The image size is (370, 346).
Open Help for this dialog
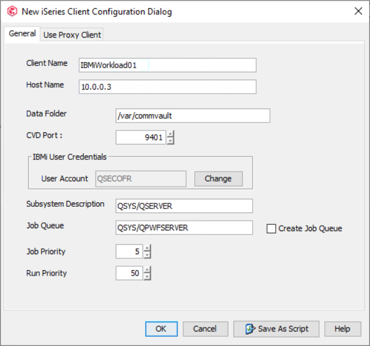[343, 329]
